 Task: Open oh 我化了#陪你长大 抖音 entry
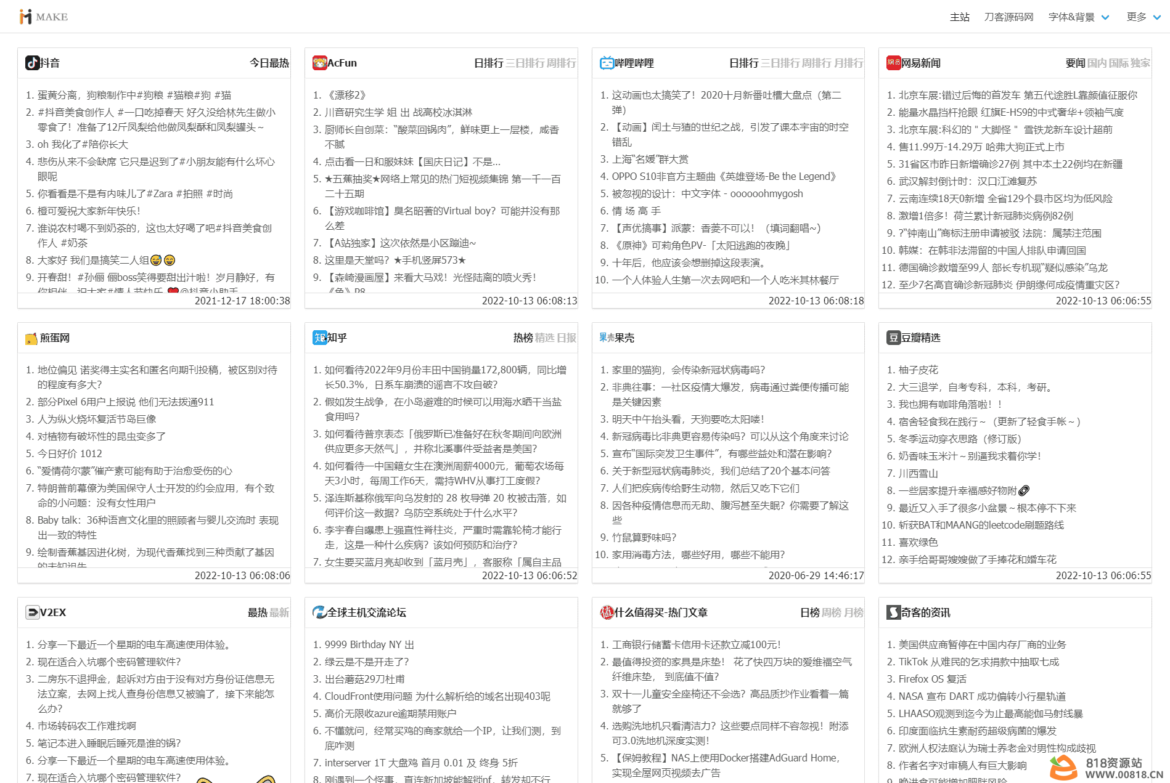click(x=83, y=144)
